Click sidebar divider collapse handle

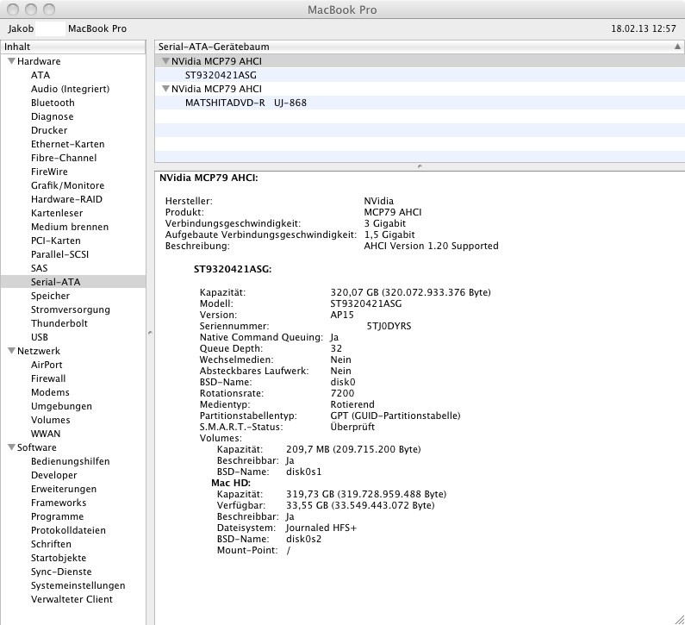click(150, 333)
